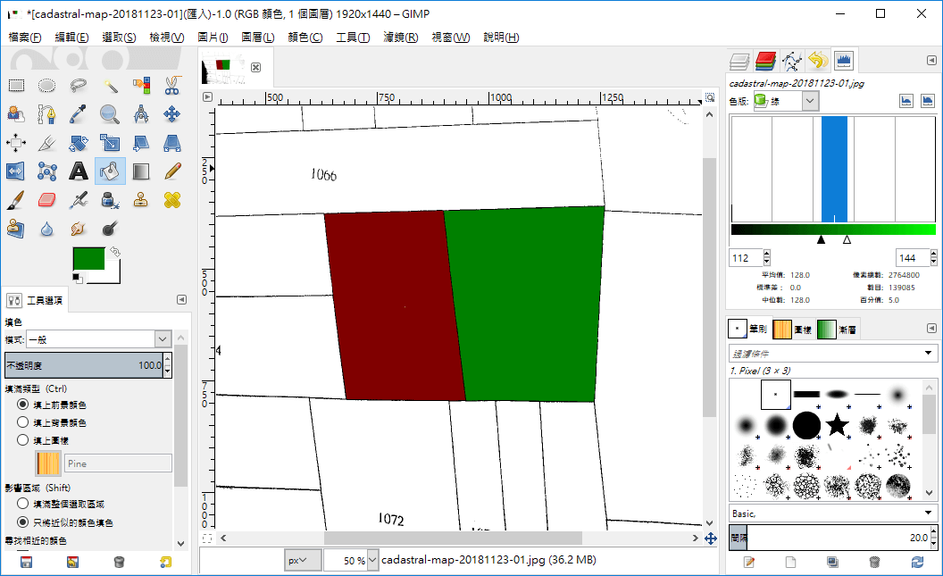Select the 填上背景顏色 fill option
Screen dimensions: 943x576
(23, 422)
